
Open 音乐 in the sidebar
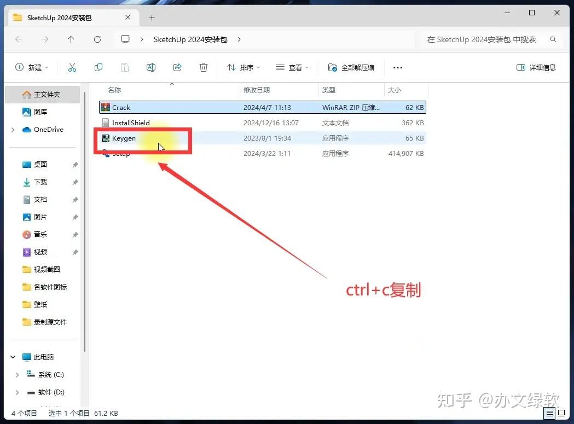(40, 235)
